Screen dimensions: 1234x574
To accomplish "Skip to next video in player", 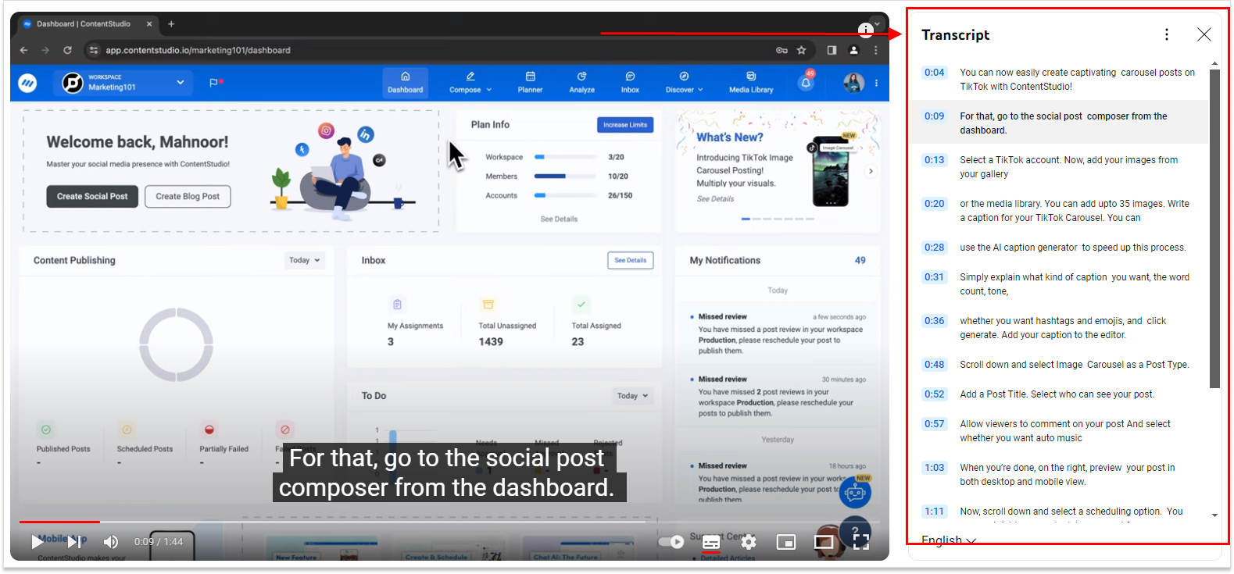I will 74,541.
